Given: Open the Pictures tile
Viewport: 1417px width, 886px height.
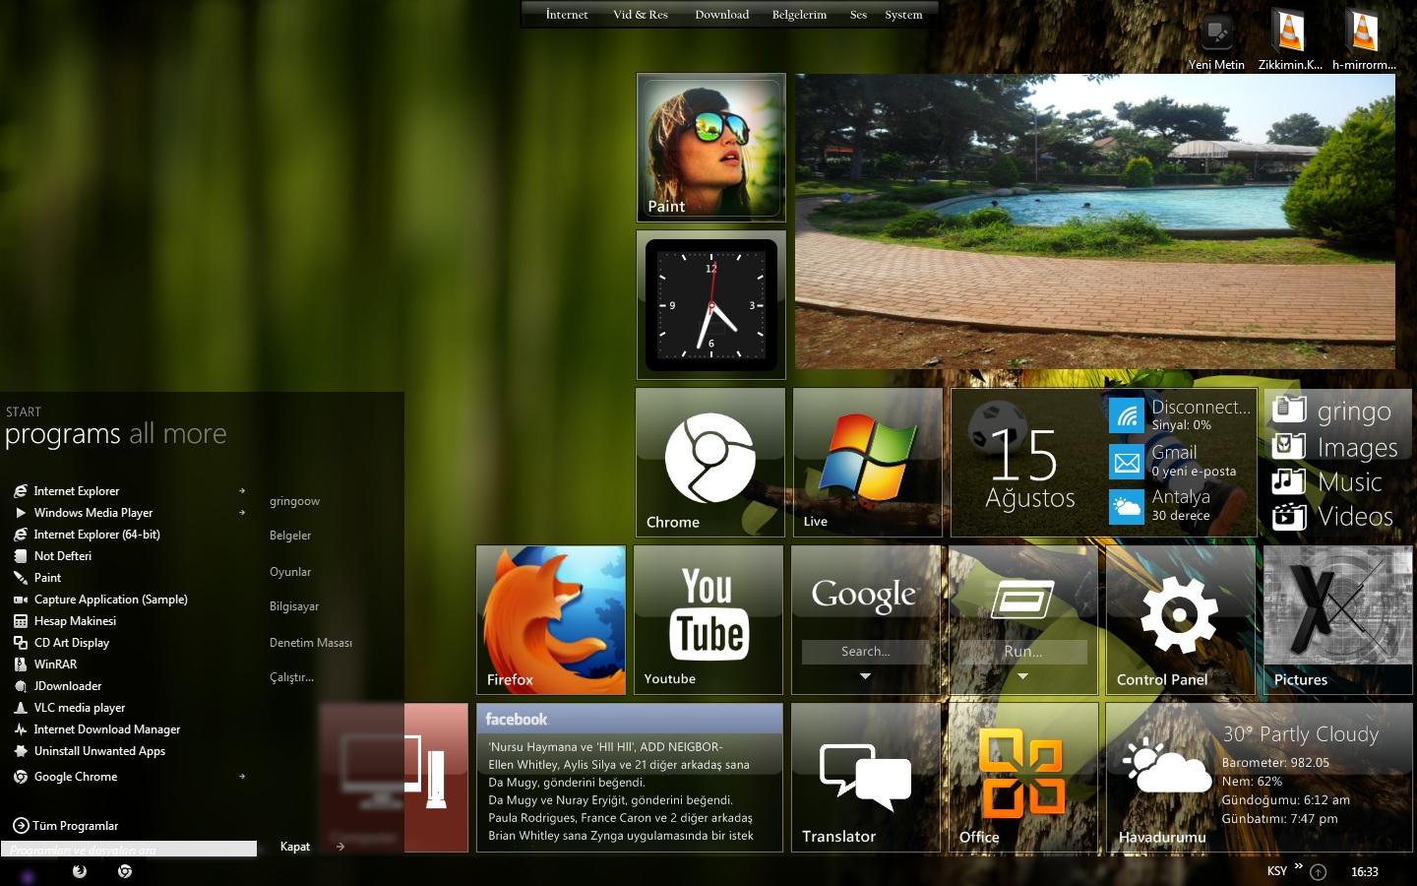Looking at the screenshot, I should pyautogui.click(x=1338, y=620).
